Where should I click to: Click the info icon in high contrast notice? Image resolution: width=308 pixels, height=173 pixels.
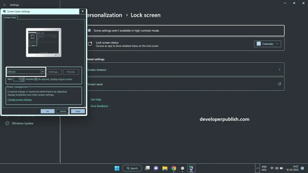click(89, 30)
